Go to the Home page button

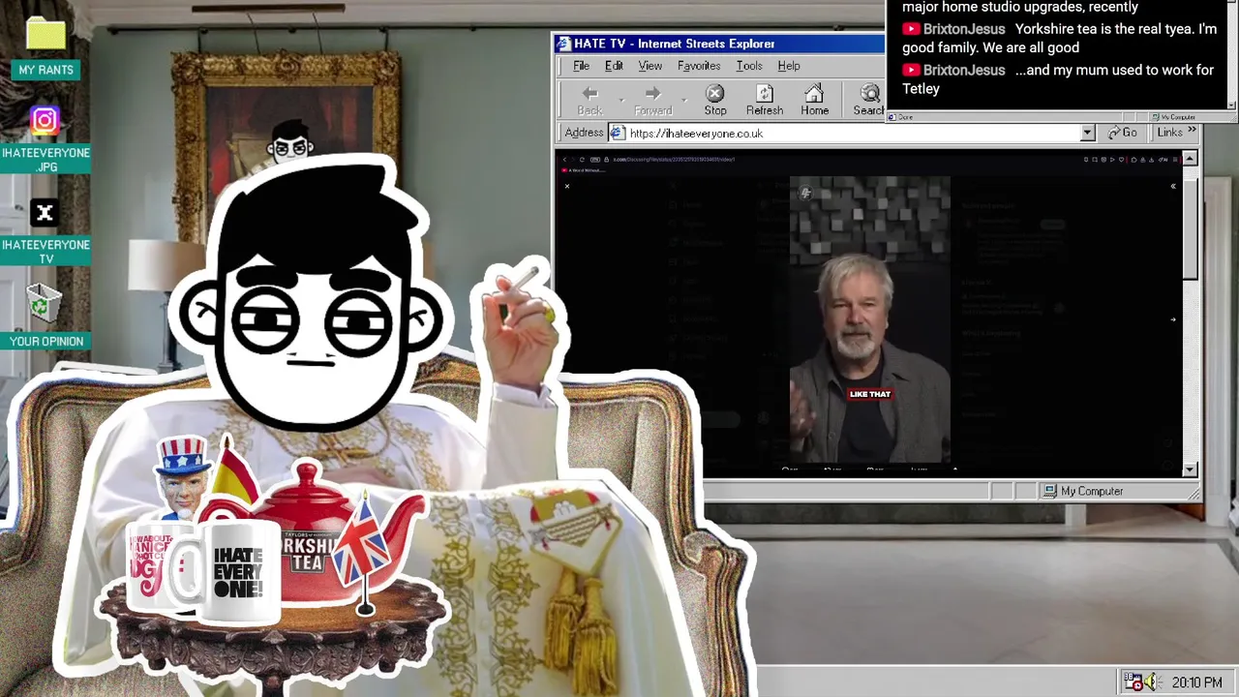(x=814, y=100)
